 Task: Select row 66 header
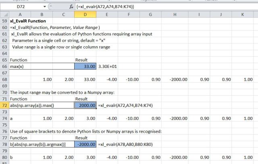[4, 66]
